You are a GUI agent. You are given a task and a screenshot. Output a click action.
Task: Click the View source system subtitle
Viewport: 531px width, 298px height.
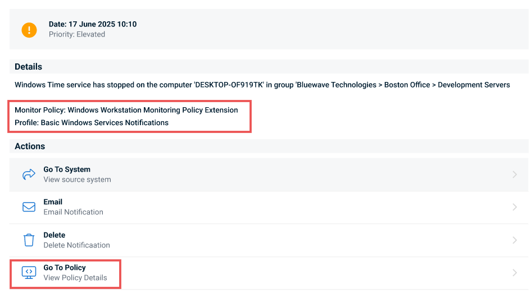(x=77, y=180)
